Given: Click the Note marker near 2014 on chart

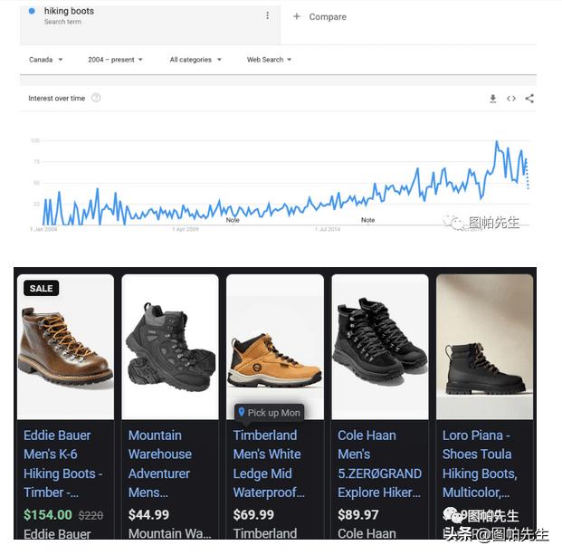Looking at the screenshot, I should (367, 220).
